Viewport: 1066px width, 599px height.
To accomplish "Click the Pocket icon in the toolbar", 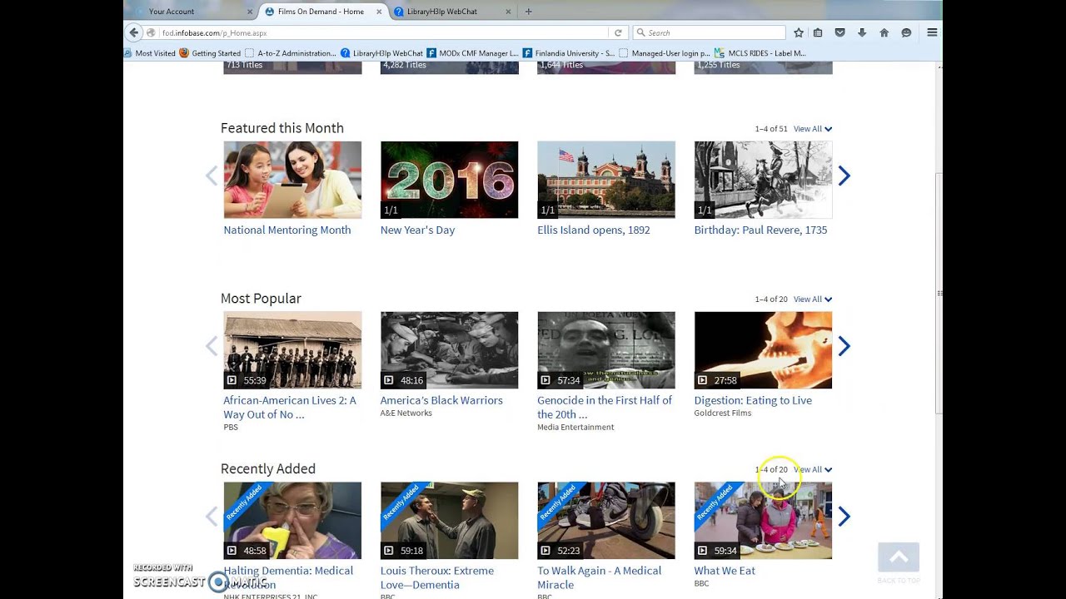I will click(x=839, y=33).
